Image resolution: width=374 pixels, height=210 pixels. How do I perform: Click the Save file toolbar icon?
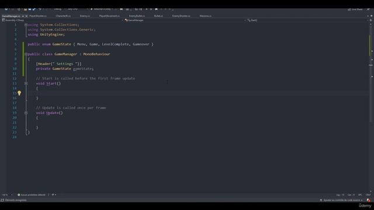point(30,9)
